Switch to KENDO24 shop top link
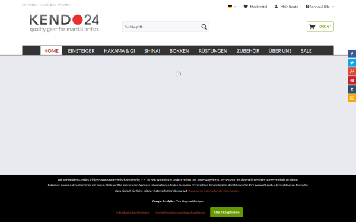 [30, 5]
